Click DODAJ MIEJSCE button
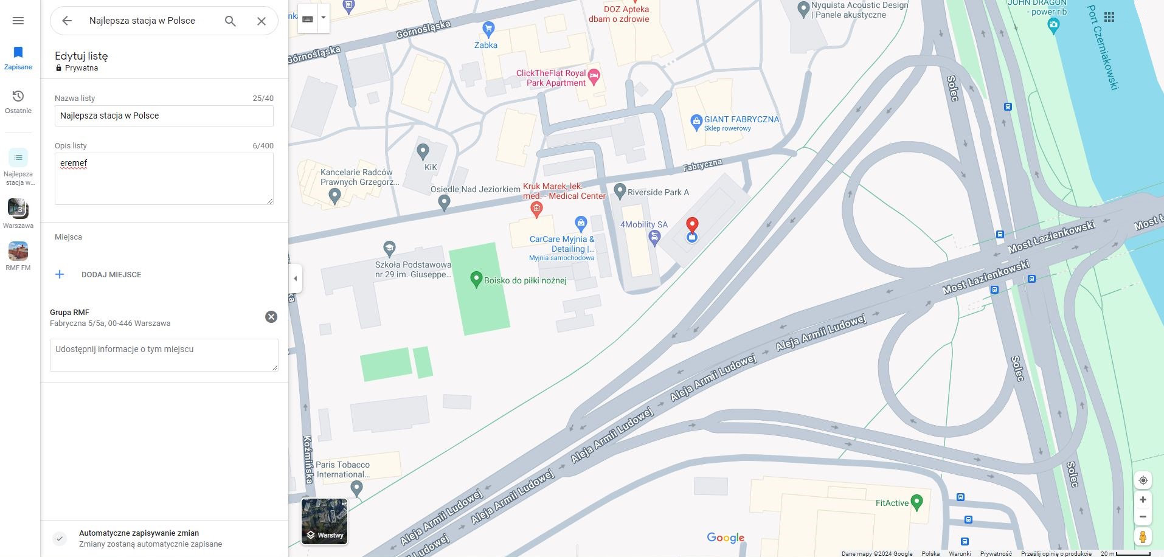Image resolution: width=1164 pixels, height=557 pixels. click(99, 275)
